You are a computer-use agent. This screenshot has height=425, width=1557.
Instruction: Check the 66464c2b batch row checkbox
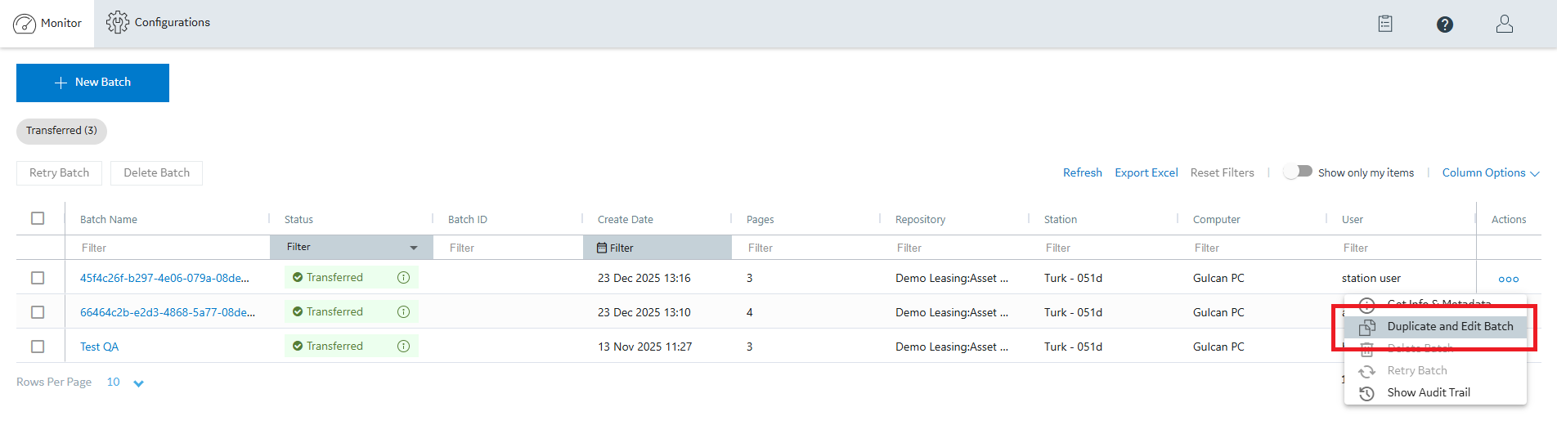[x=38, y=312]
